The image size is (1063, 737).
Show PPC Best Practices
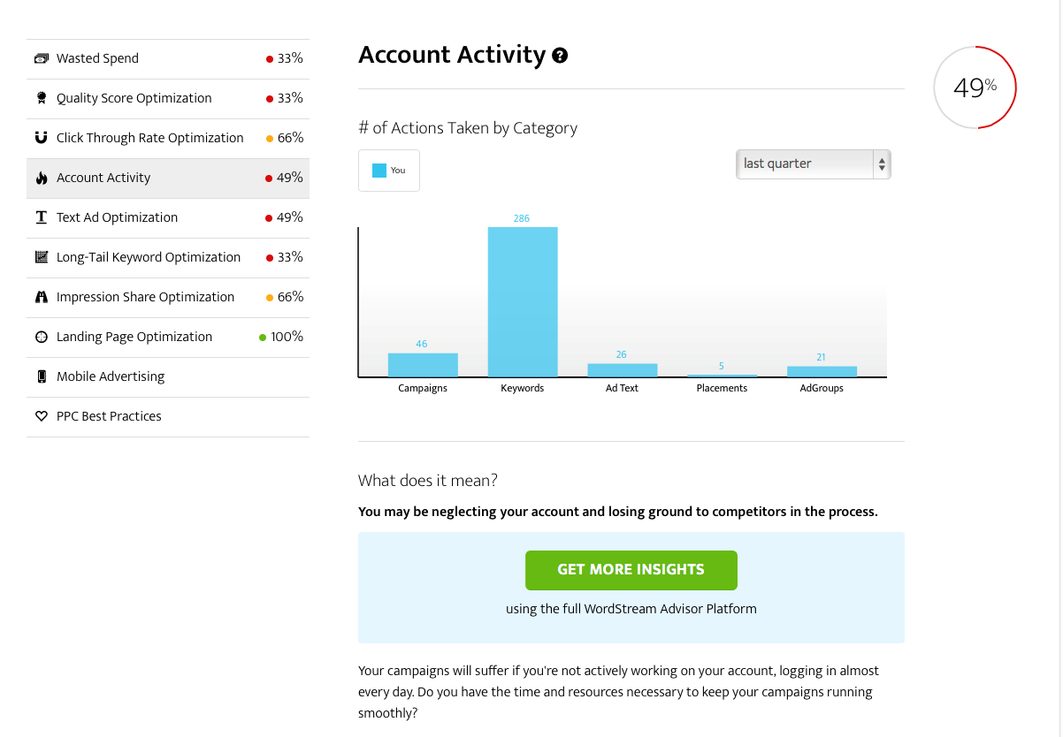tap(168, 416)
